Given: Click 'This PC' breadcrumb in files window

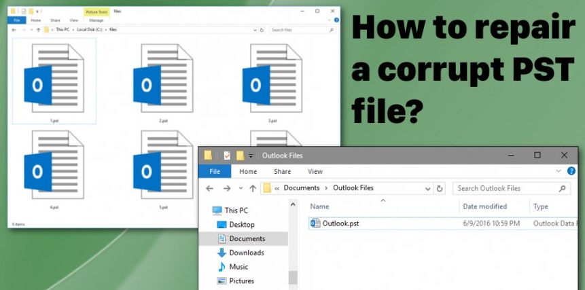Looking at the screenshot, I should pos(63,29).
